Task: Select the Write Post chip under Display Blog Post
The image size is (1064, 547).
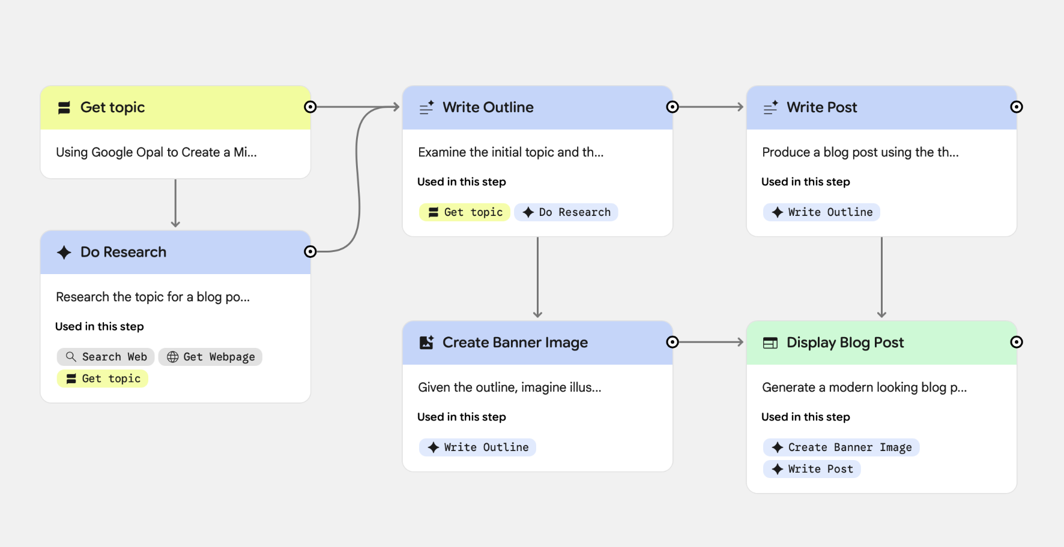Action: [x=811, y=468]
